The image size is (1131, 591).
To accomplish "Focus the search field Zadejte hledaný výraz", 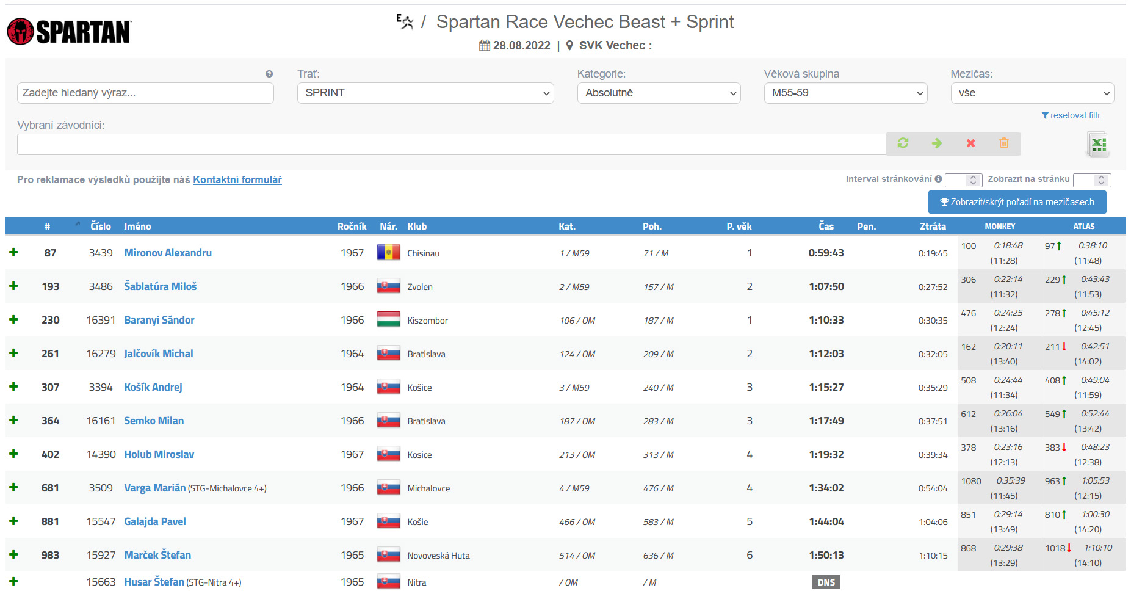I will [x=145, y=93].
